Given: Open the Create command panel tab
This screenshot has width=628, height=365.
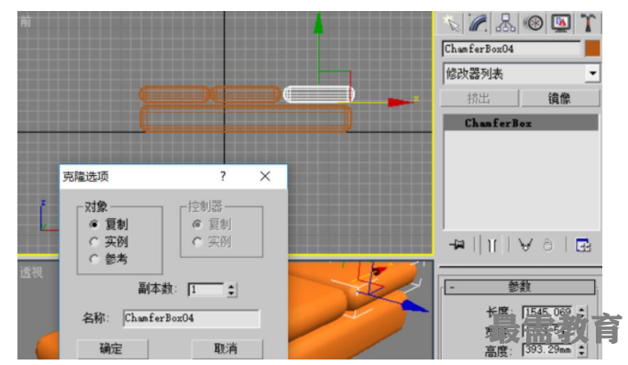Looking at the screenshot, I should tap(452, 23).
